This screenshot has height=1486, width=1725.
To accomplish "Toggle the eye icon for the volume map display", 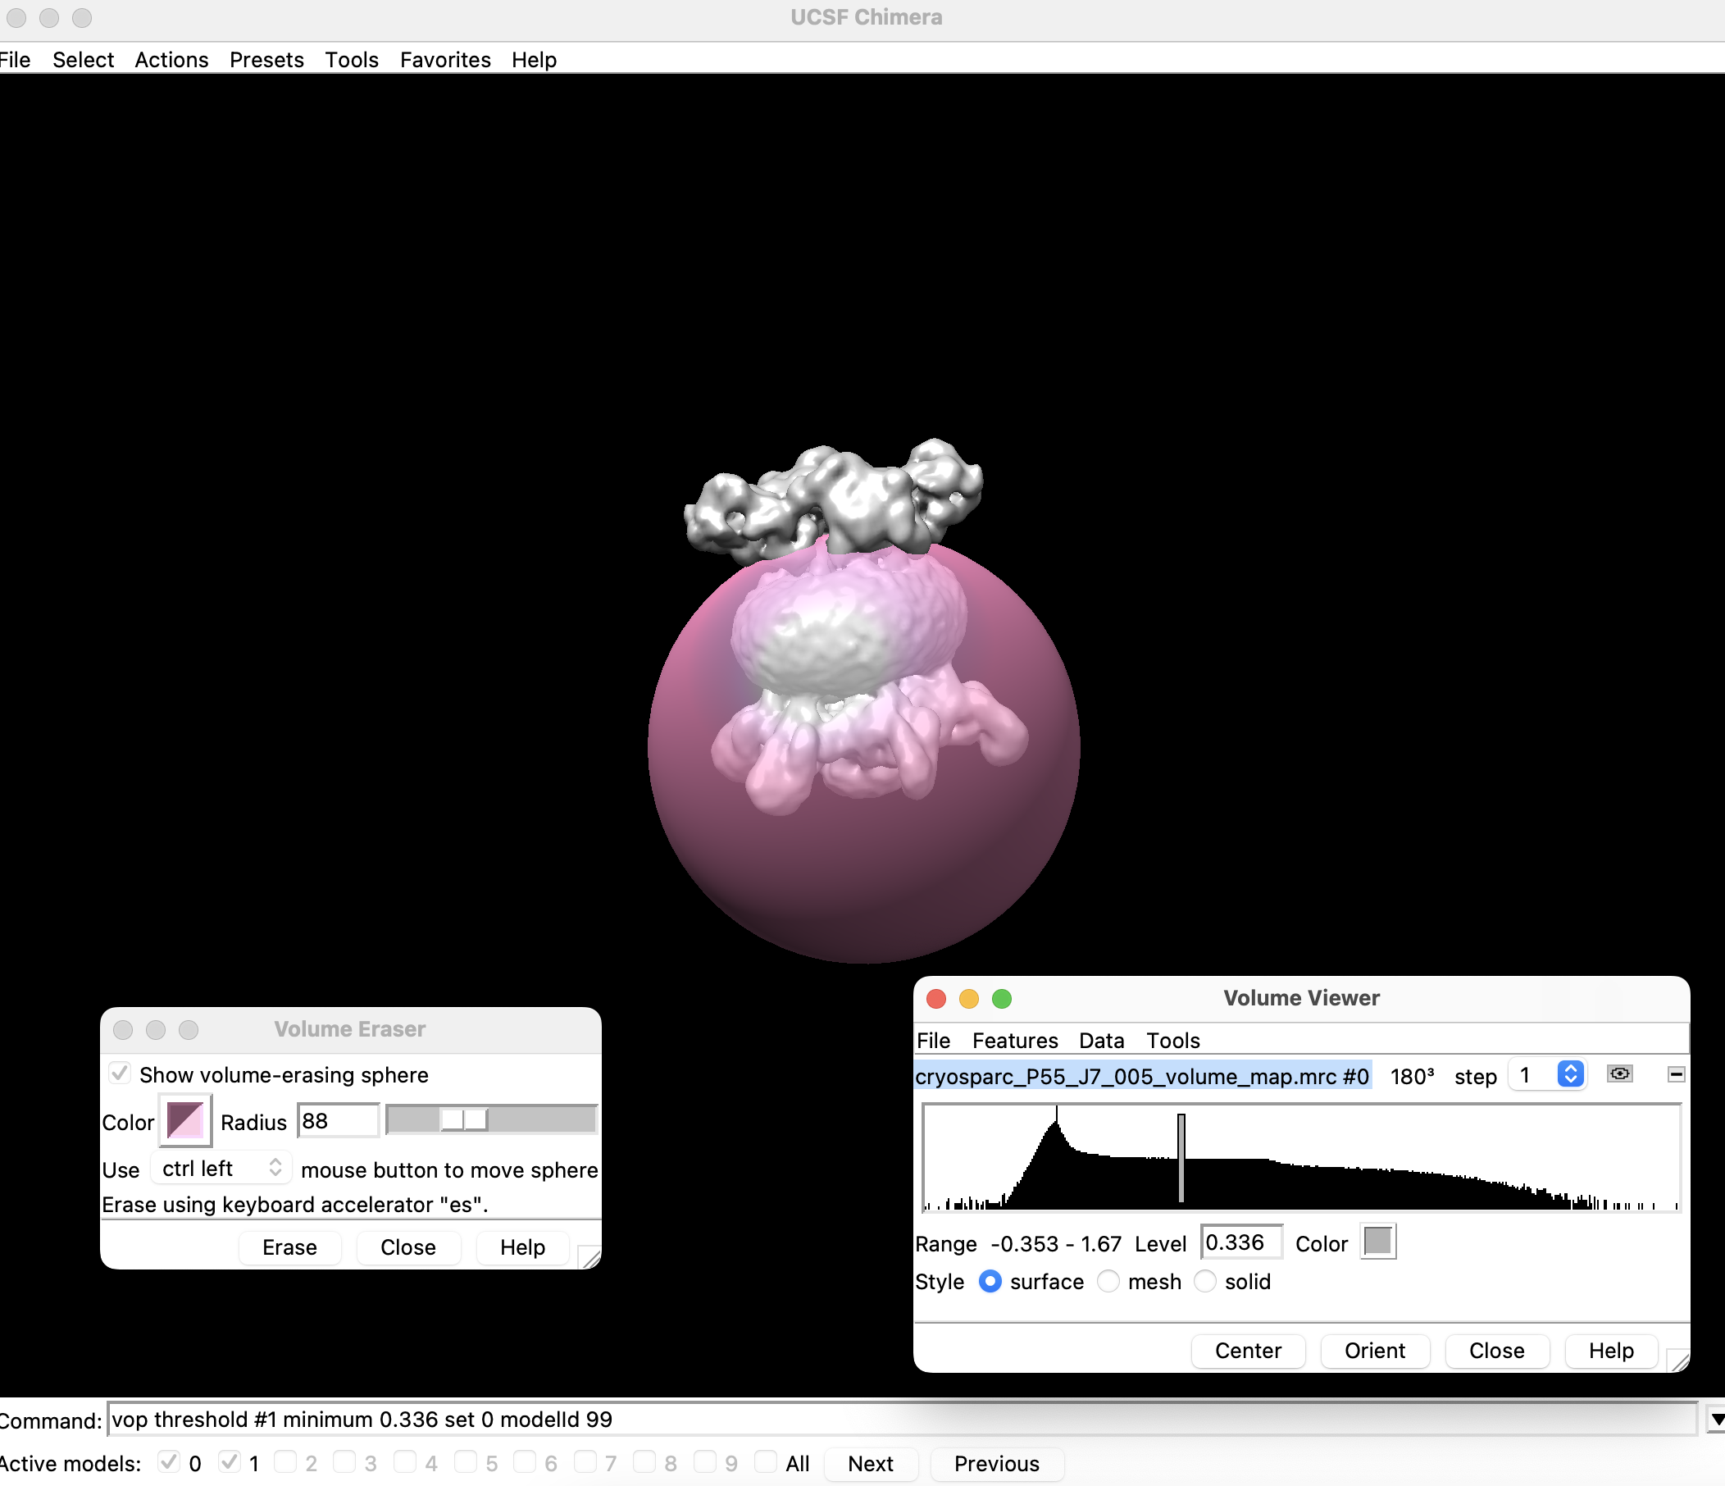I will point(1620,1074).
